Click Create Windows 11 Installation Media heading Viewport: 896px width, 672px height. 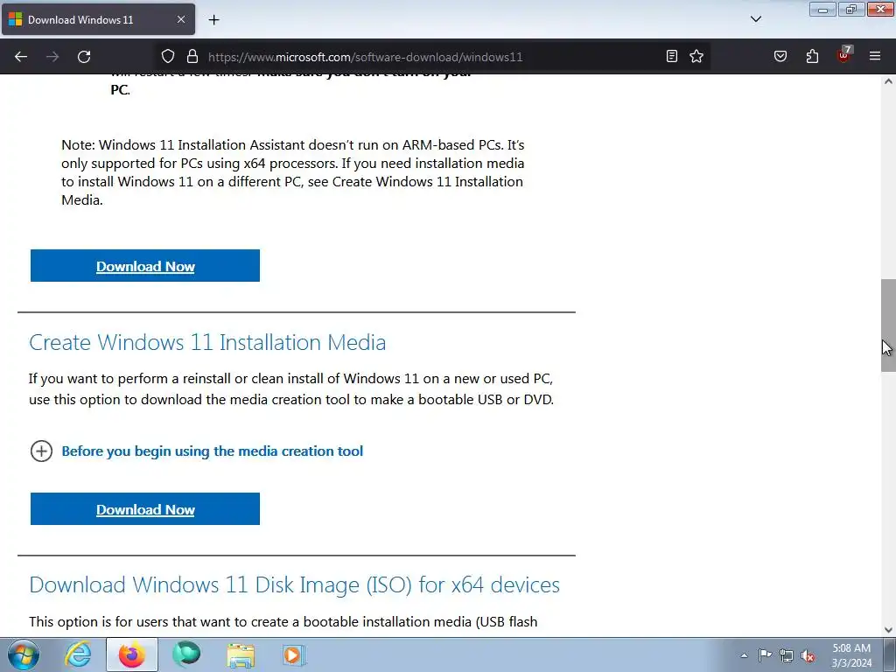point(207,342)
